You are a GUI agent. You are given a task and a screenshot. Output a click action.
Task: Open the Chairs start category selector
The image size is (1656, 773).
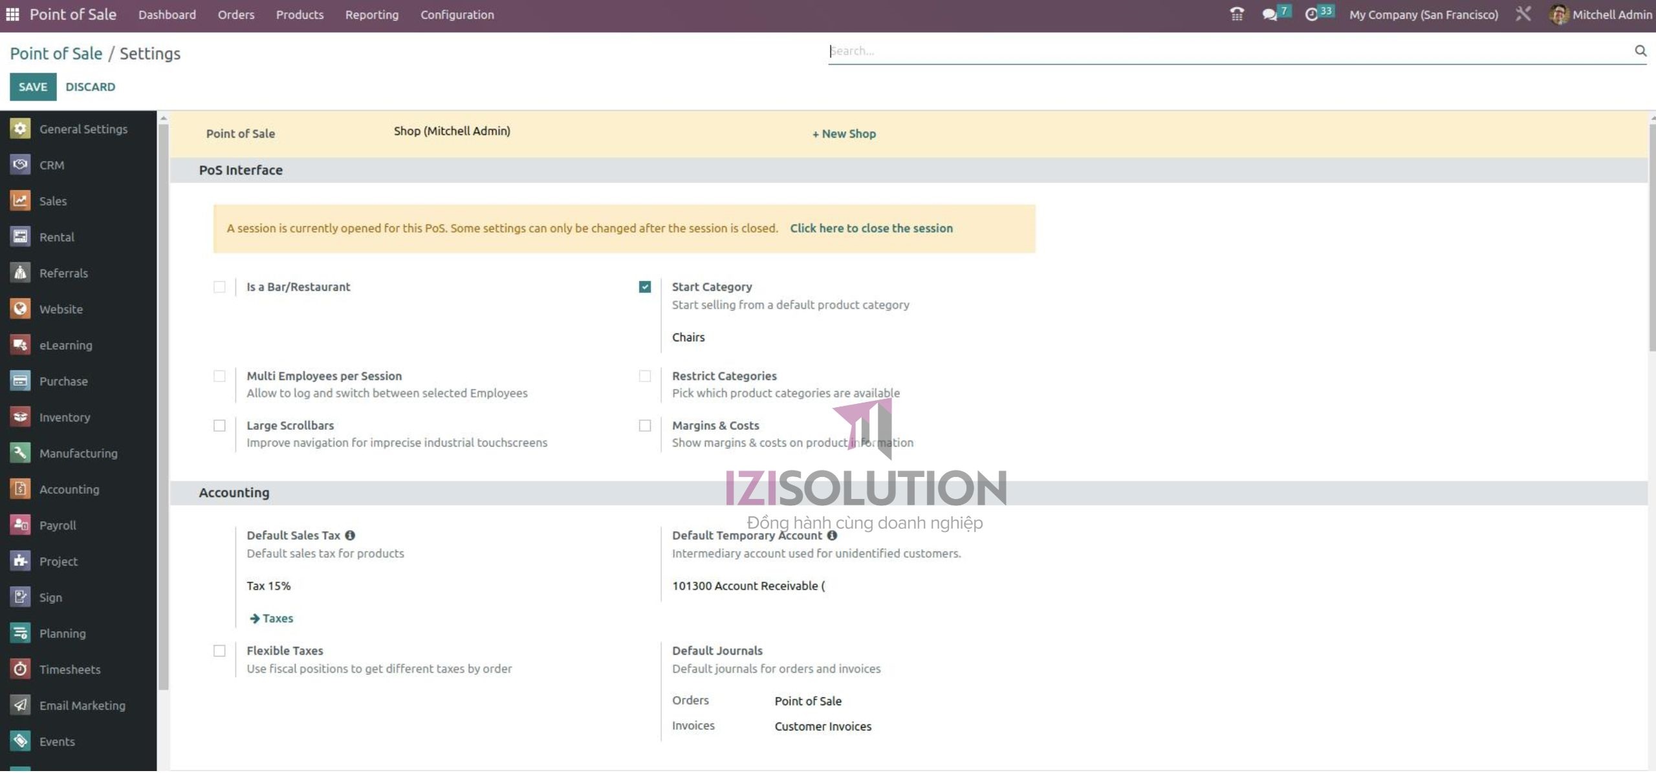click(x=688, y=337)
